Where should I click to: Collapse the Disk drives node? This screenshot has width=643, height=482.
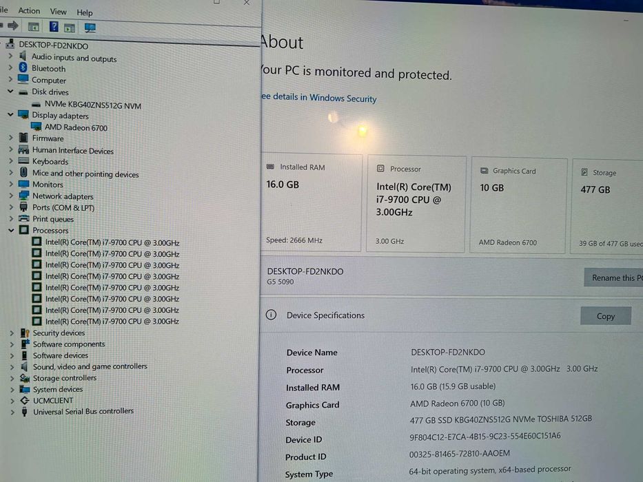[x=10, y=91]
